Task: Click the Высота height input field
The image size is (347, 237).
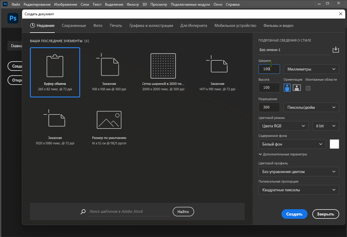Action: click(x=269, y=88)
